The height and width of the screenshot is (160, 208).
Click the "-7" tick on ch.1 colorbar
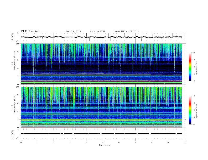tap(194, 81)
